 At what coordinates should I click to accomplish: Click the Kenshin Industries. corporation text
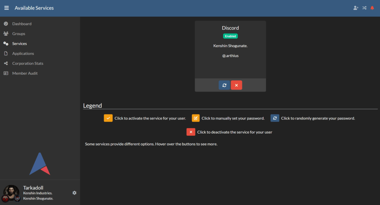point(37,193)
